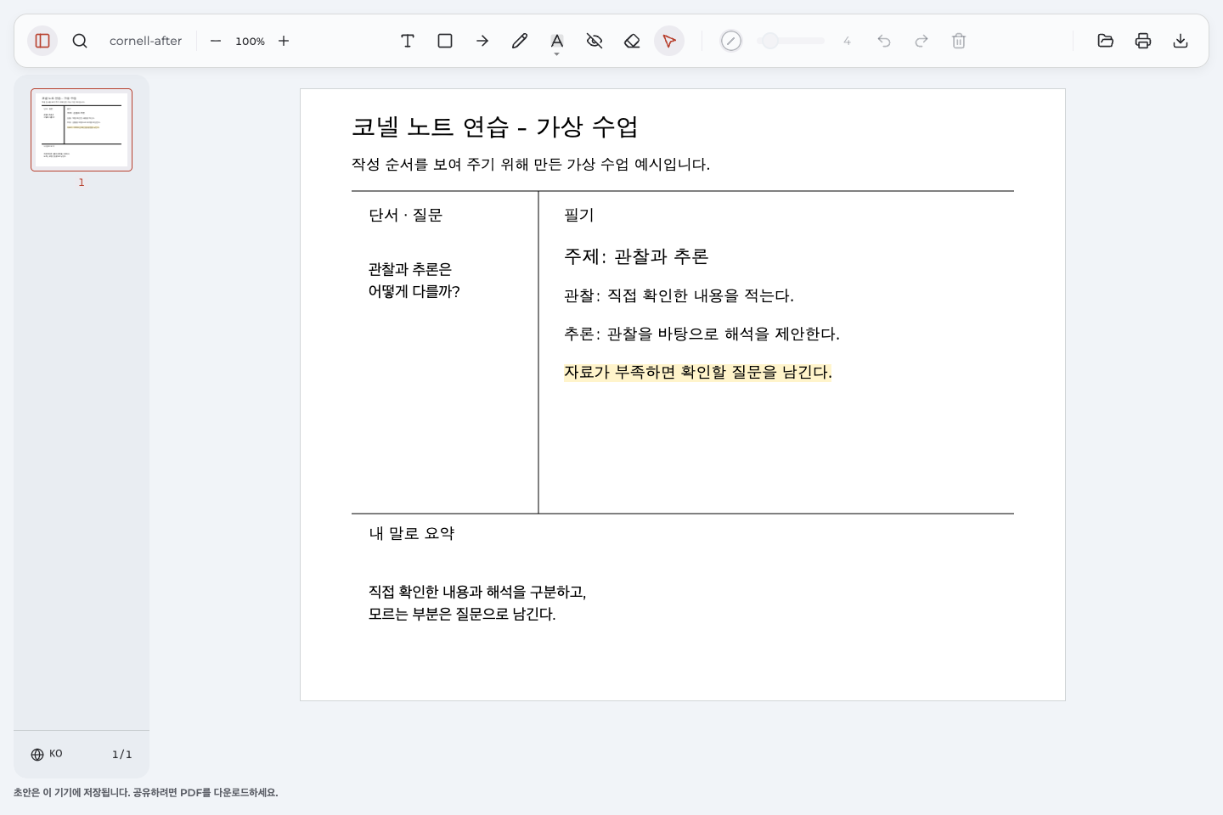Image resolution: width=1223 pixels, height=815 pixels.
Task: Select page 1 thumbnail
Action: 82,130
